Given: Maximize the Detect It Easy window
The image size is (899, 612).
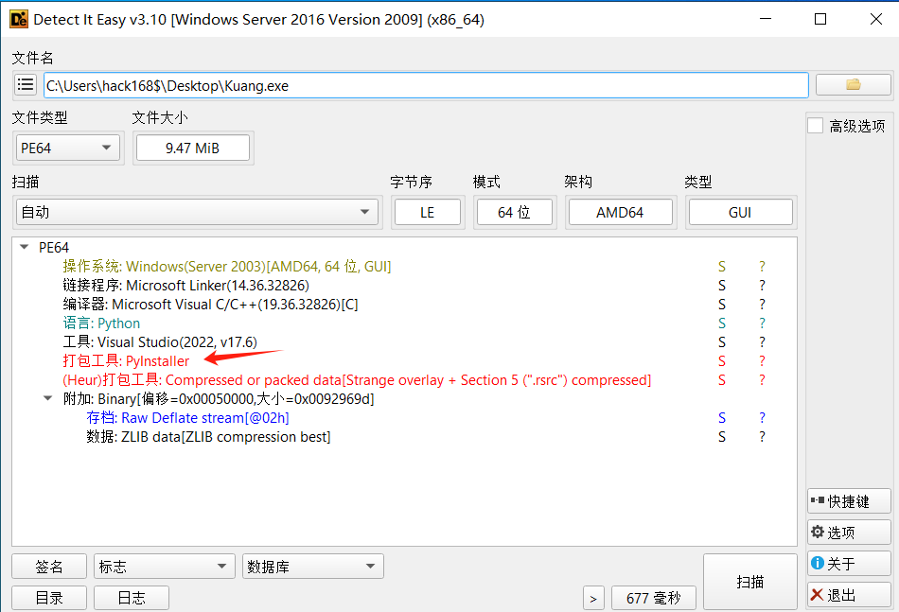Looking at the screenshot, I should click(820, 19).
